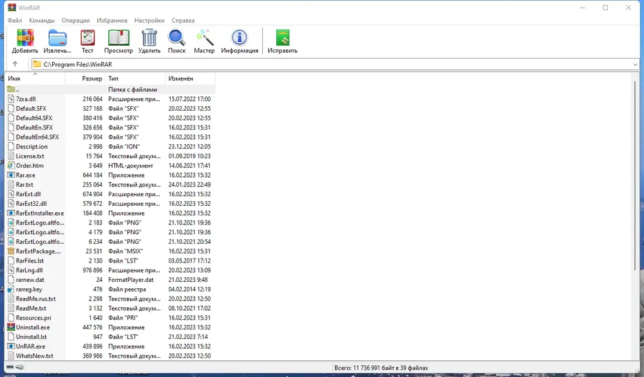This screenshot has width=644, height=377.
Task: Select rarnew.dat in the list
Action: tap(30, 280)
